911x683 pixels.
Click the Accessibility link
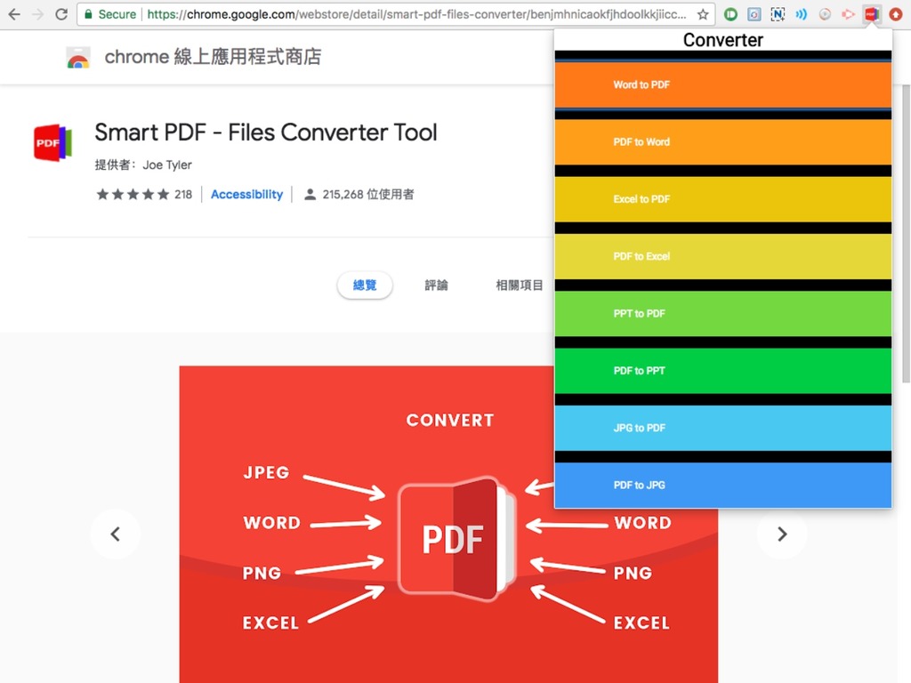click(x=246, y=194)
